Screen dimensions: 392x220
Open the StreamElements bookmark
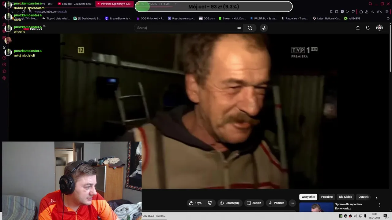(119, 18)
